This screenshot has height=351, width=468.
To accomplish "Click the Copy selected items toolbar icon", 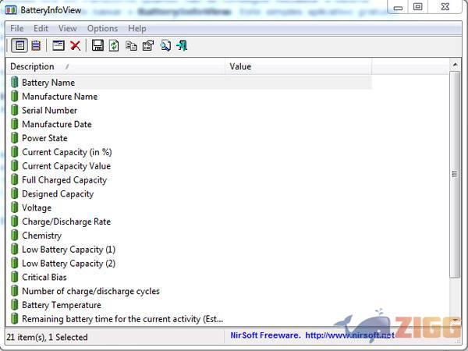I will (x=131, y=45).
